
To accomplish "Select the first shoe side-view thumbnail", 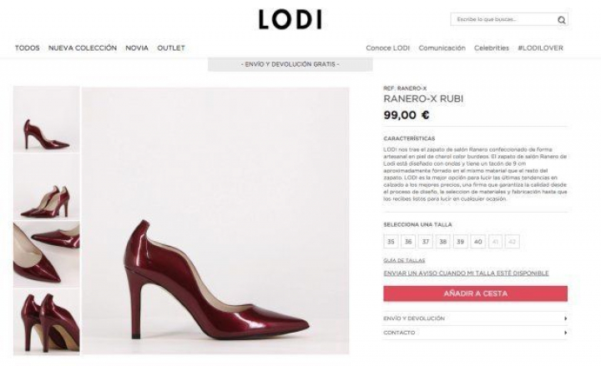I will (x=47, y=119).
